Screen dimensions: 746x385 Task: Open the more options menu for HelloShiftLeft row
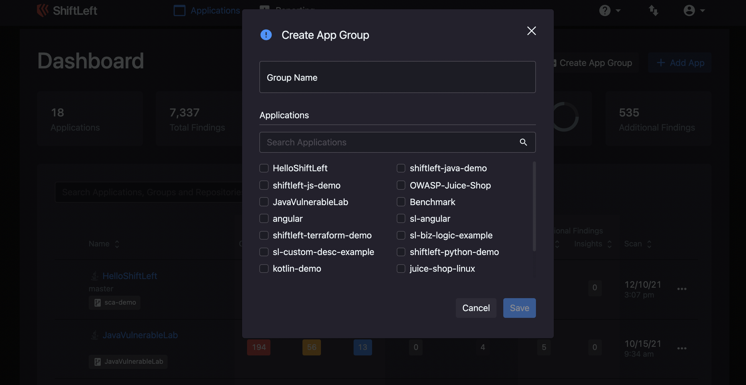pos(682,289)
